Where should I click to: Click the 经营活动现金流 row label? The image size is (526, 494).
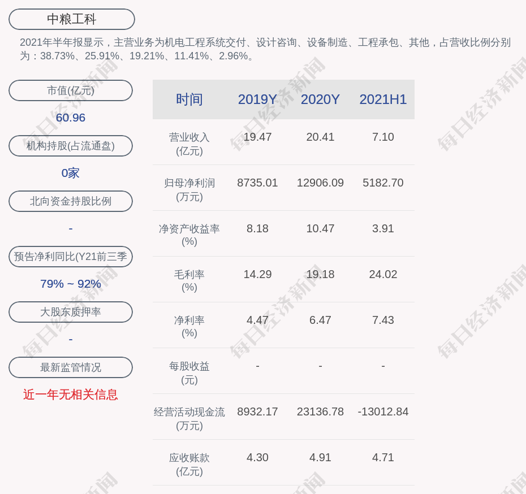[189, 418]
